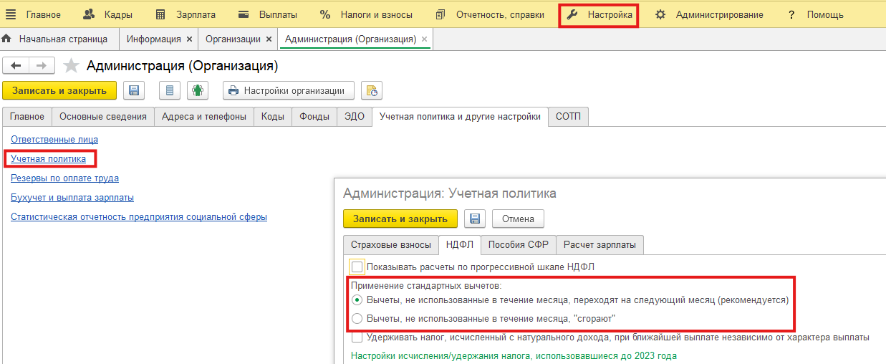The height and width of the screenshot is (364, 886).
Task: Click the history clock icon in toolbar
Action: click(x=372, y=90)
